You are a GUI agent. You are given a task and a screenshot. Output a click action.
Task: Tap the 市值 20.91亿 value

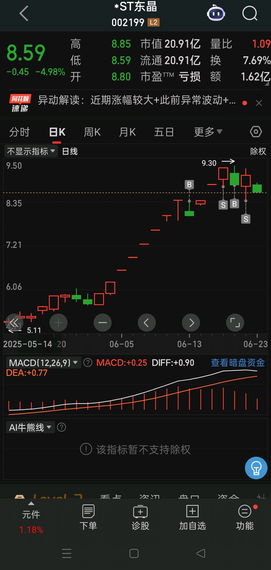click(x=170, y=44)
